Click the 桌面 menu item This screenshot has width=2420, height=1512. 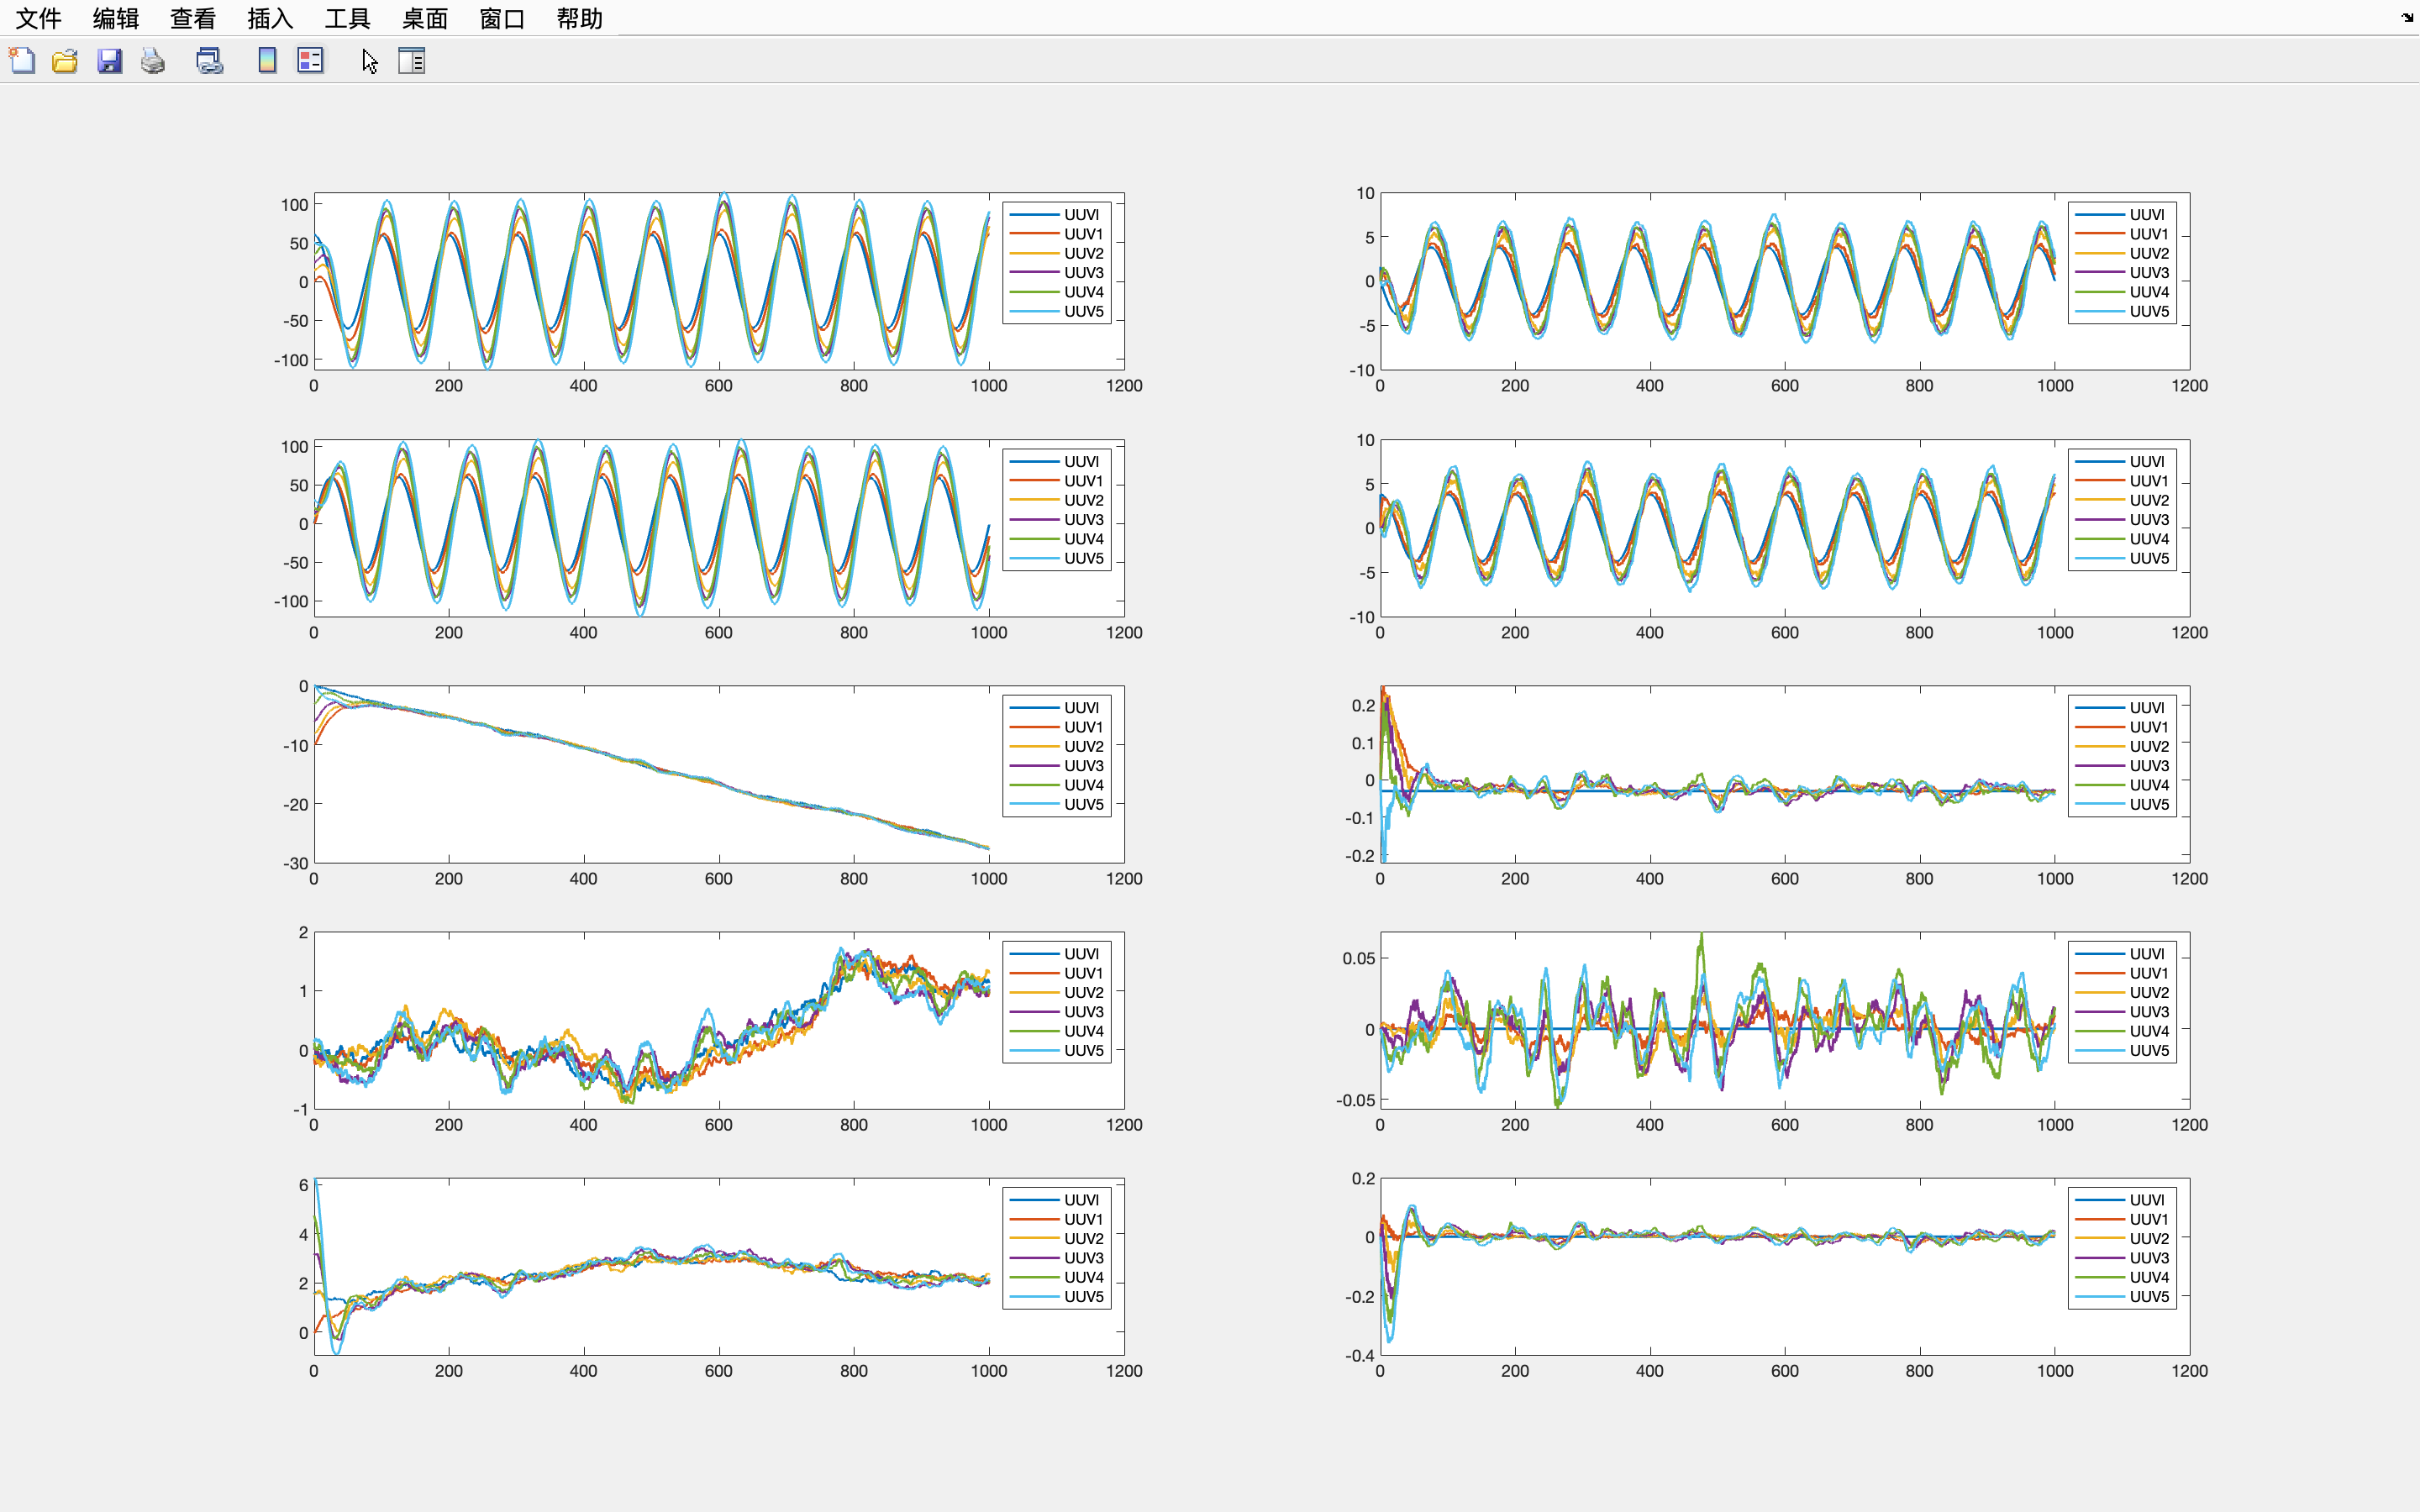(x=425, y=18)
